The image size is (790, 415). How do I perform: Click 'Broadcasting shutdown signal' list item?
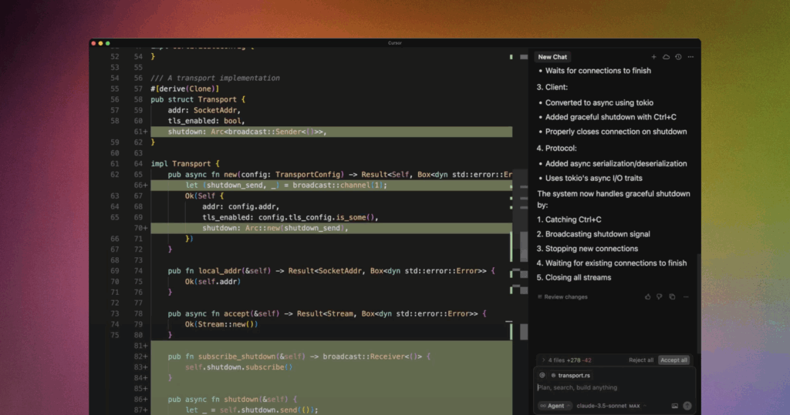click(593, 234)
